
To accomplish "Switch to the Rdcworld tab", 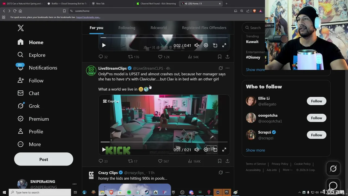I will click(x=159, y=28).
